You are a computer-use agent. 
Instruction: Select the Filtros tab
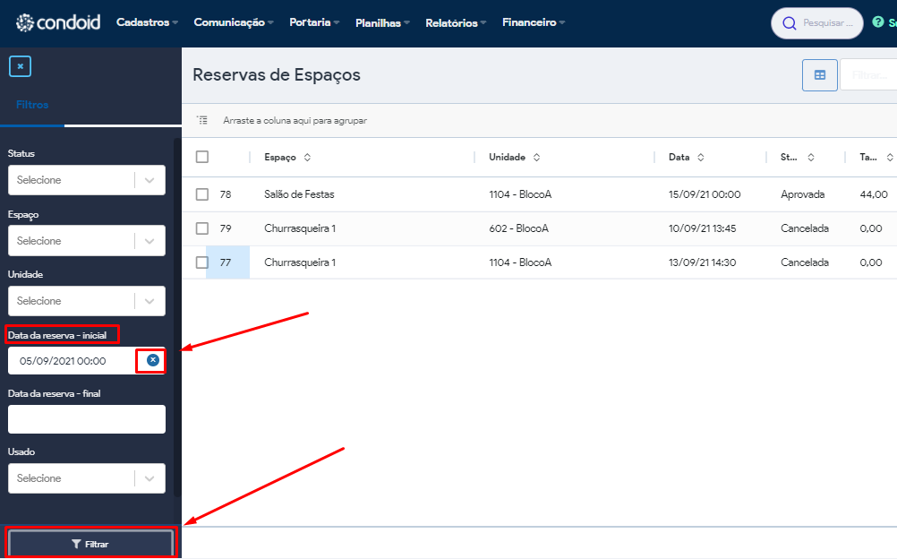coord(32,105)
